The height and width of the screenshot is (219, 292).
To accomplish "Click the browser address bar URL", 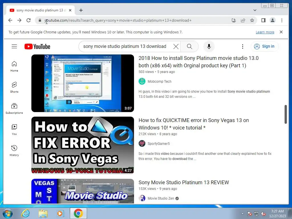I will click(x=118, y=20).
